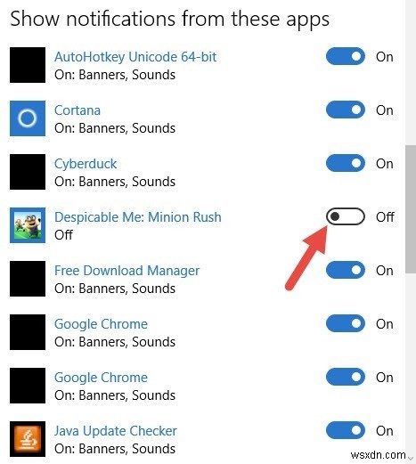Screen dimensions: 416x464
Task: Click the first Google Chrome icon
Action: 28,332
